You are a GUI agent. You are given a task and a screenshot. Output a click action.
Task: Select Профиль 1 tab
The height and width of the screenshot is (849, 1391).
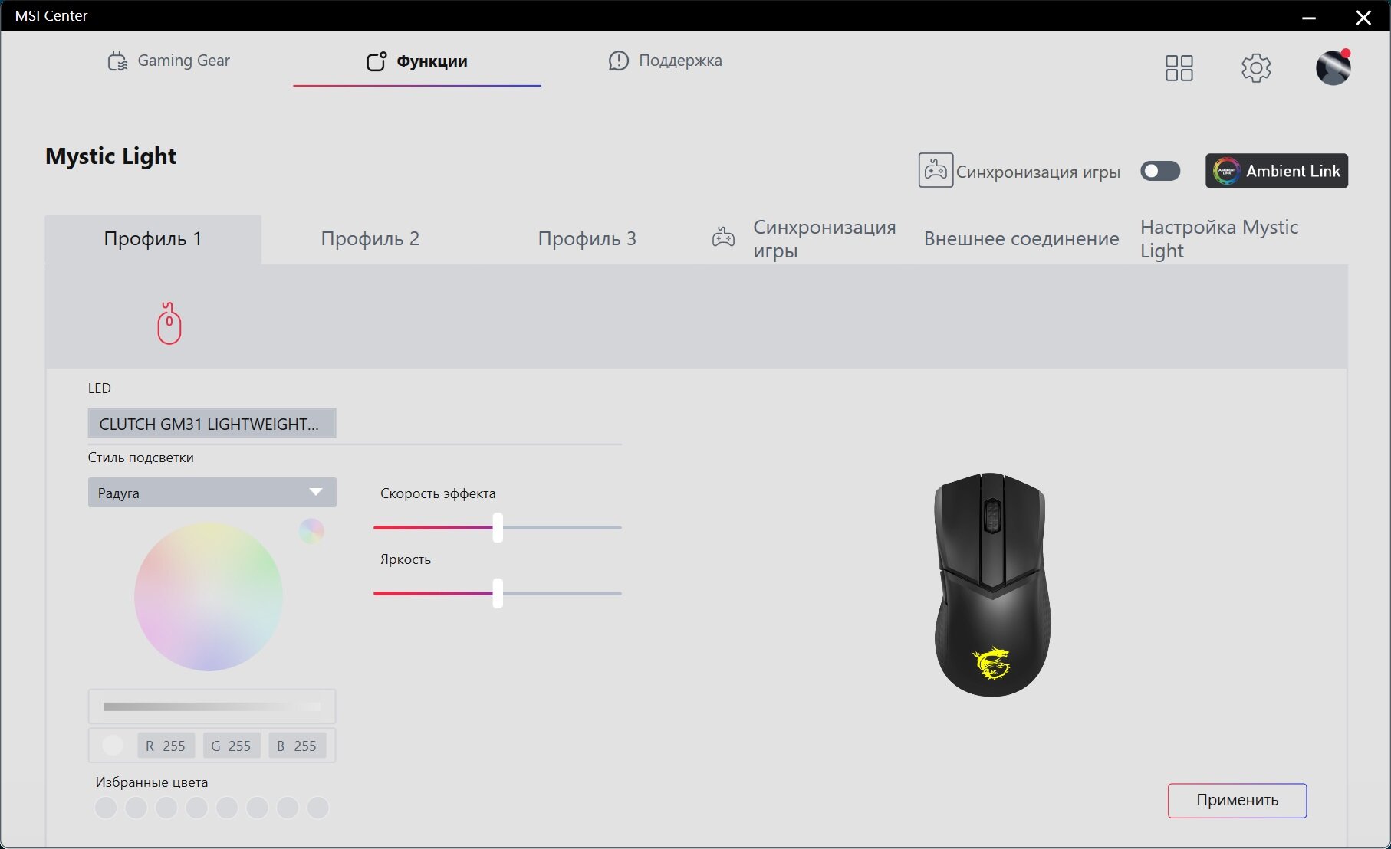pyautogui.click(x=153, y=239)
